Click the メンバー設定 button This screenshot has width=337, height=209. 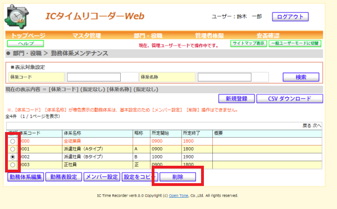102,177
